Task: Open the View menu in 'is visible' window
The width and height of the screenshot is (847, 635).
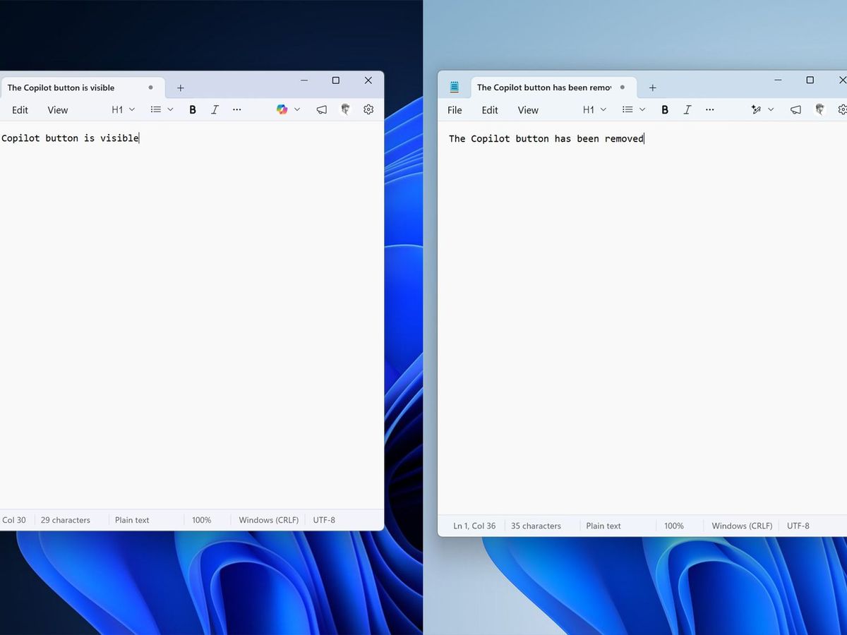Action: click(58, 109)
